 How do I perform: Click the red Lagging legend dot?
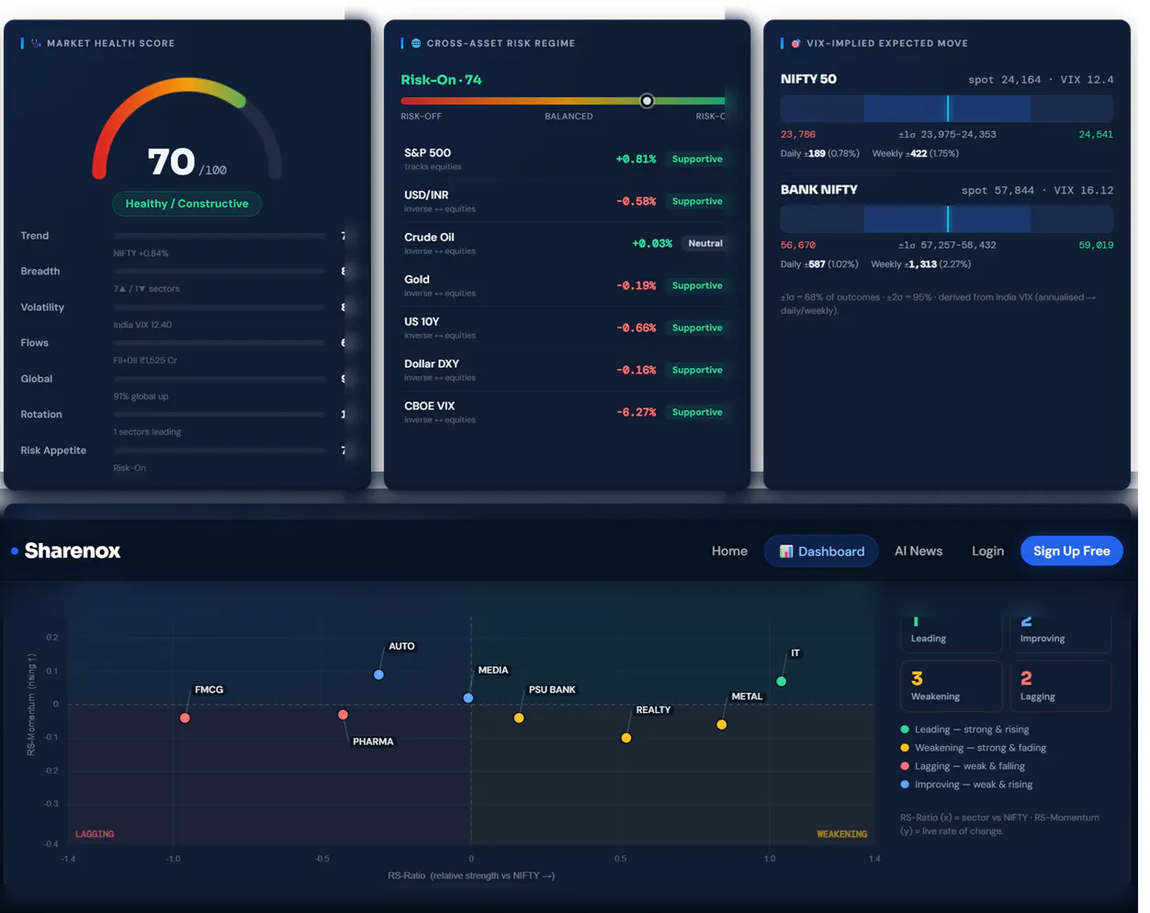[x=905, y=766]
